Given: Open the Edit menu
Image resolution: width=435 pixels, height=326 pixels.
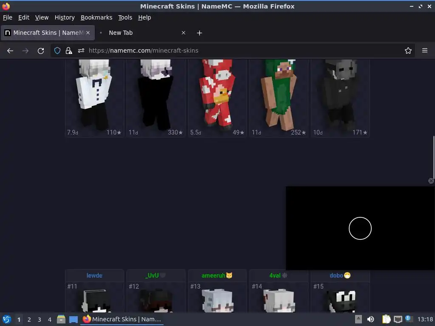Looking at the screenshot, I should coord(24,17).
